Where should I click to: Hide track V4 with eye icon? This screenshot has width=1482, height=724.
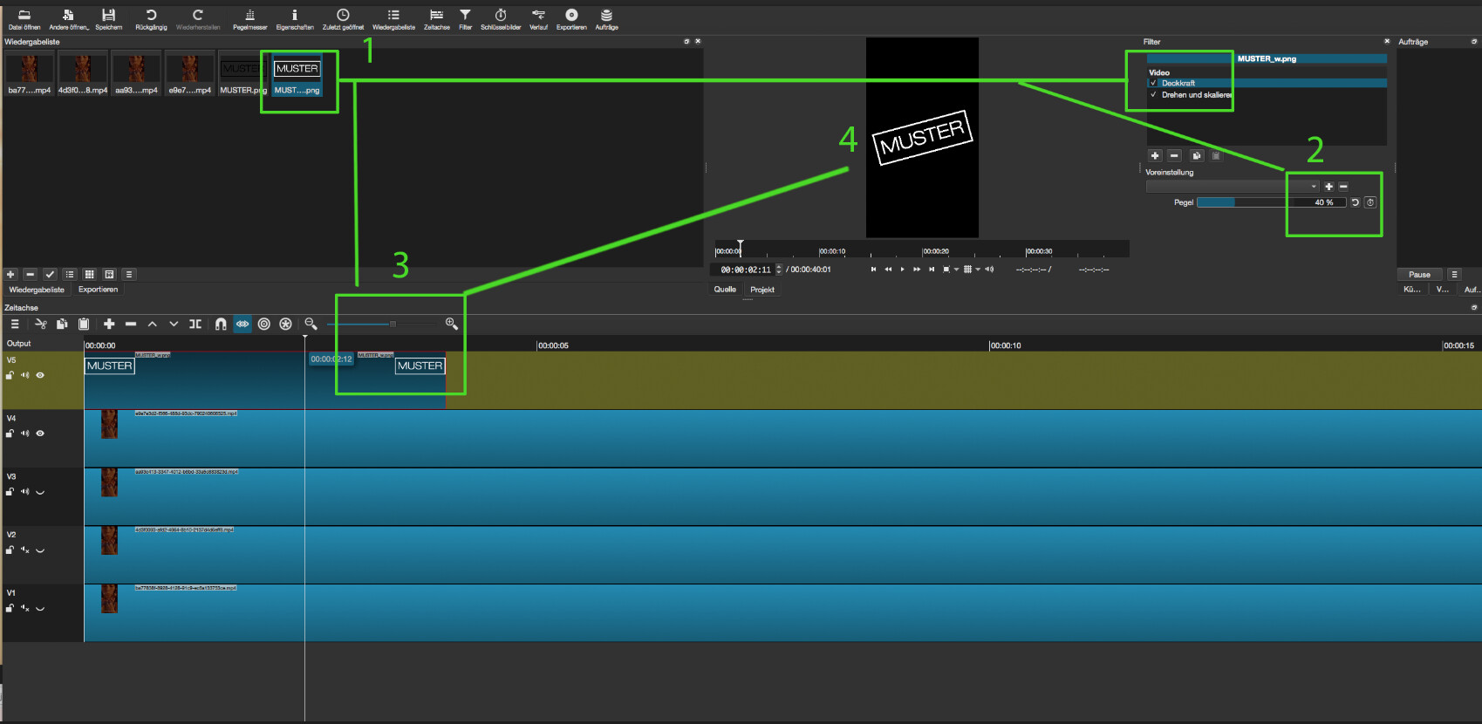click(x=40, y=434)
